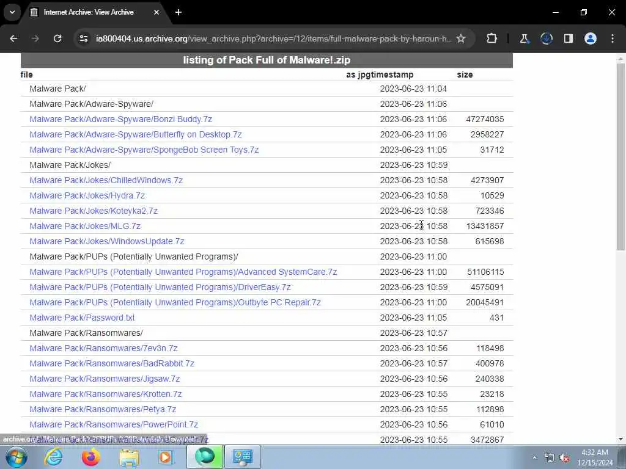Open ChilledWindows.7z link
The height and width of the screenshot is (469, 626).
pos(106,180)
